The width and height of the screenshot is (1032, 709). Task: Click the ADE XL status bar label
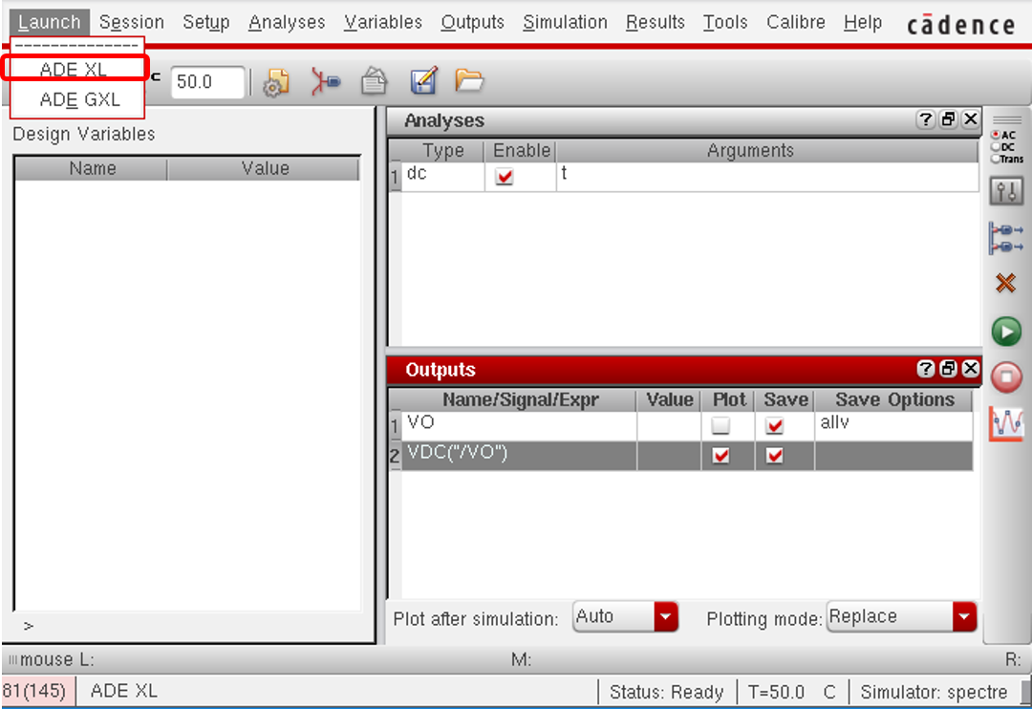[123, 691]
